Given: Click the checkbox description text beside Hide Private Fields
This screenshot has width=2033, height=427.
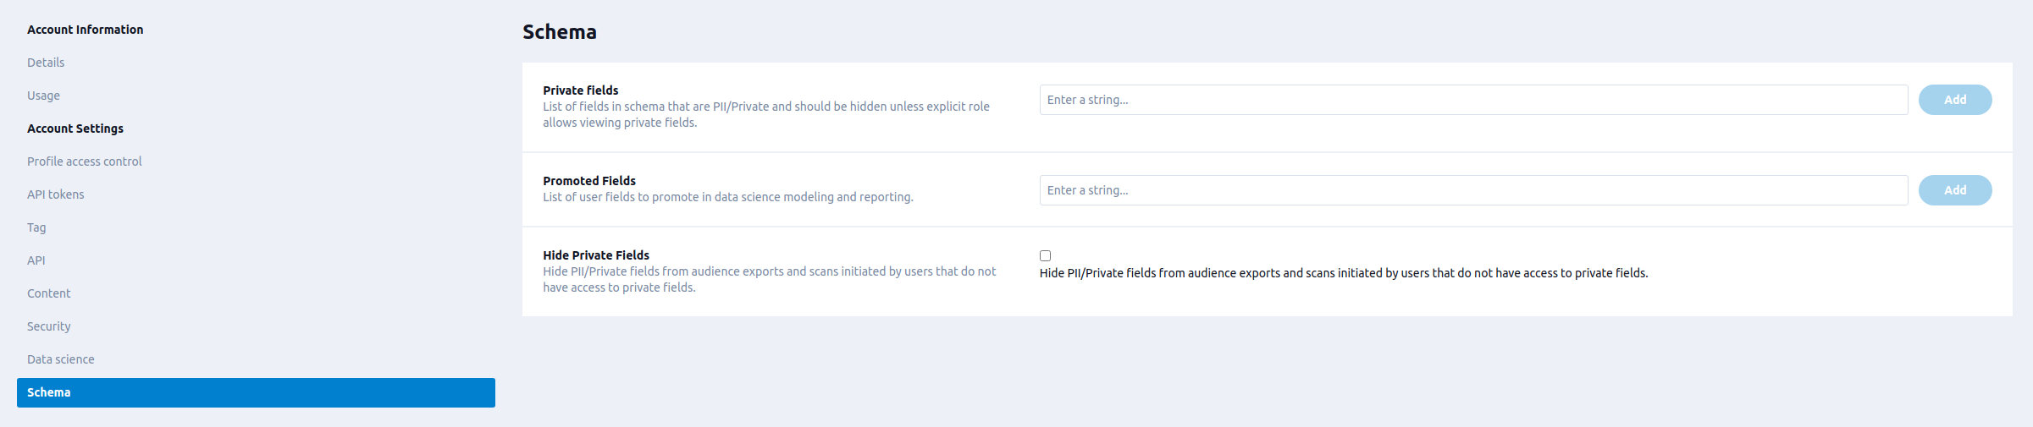Looking at the screenshot, I should coord(1344,273).
